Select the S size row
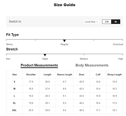The height and width of the screenshot is (116, 126). tap(65, 82)
